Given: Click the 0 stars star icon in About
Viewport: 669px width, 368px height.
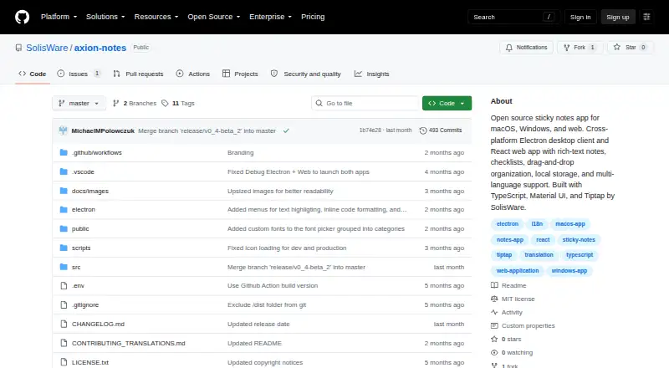Looking at the screenshot, I should tap(494, 339).
